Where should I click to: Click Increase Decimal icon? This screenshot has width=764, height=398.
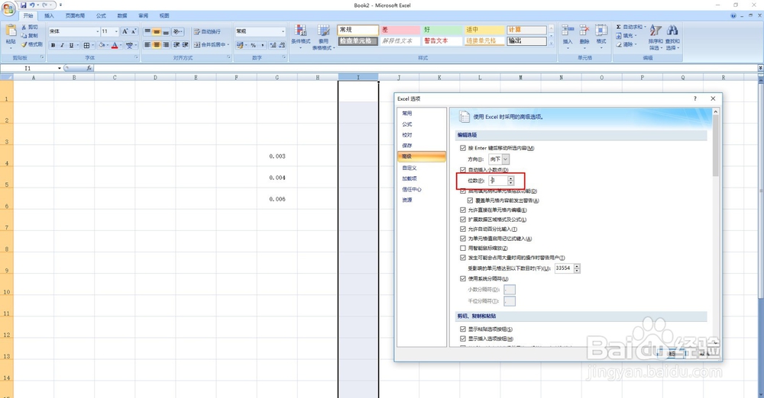(273, 45)
